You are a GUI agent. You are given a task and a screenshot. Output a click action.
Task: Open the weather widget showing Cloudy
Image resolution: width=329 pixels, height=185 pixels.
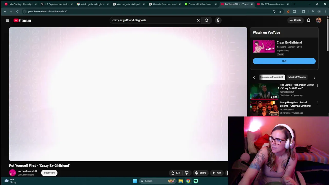pos(10,181)
